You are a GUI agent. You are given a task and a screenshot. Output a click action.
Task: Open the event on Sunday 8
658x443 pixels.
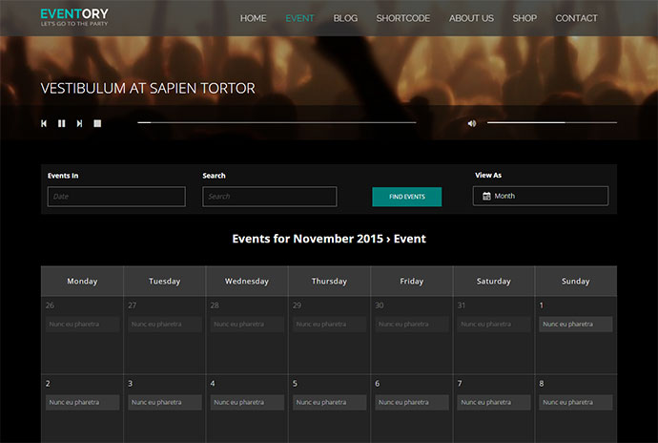576,402
